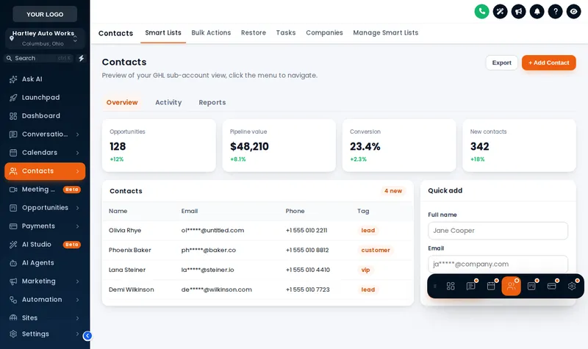Open AI Studio in the sidebar
588x349 pixels.
pyautogui.click(x=45, y=245)
